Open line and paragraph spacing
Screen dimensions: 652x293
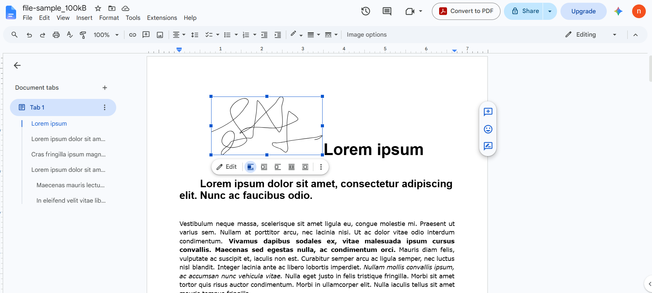[195, 35]
